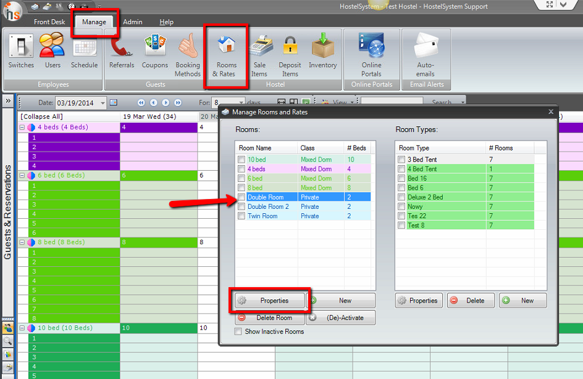Click the HostelSystem application logo

tap(12, 12)
